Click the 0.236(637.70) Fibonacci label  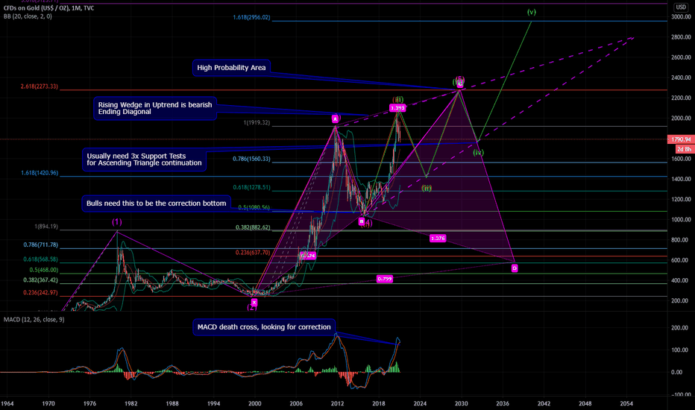(253, 253)
